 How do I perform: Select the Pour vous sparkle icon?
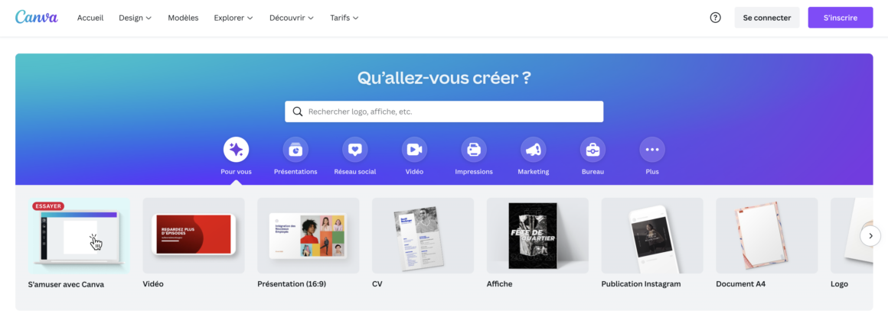236,150
